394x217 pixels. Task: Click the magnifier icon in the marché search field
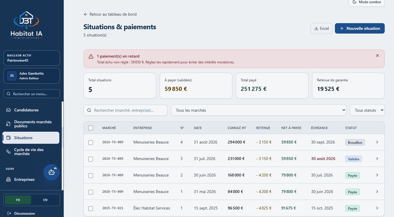click(89, 110)
